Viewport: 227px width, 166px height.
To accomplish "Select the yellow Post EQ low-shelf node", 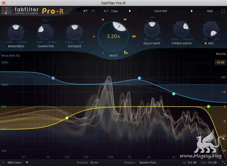I will tap(67, 118).
